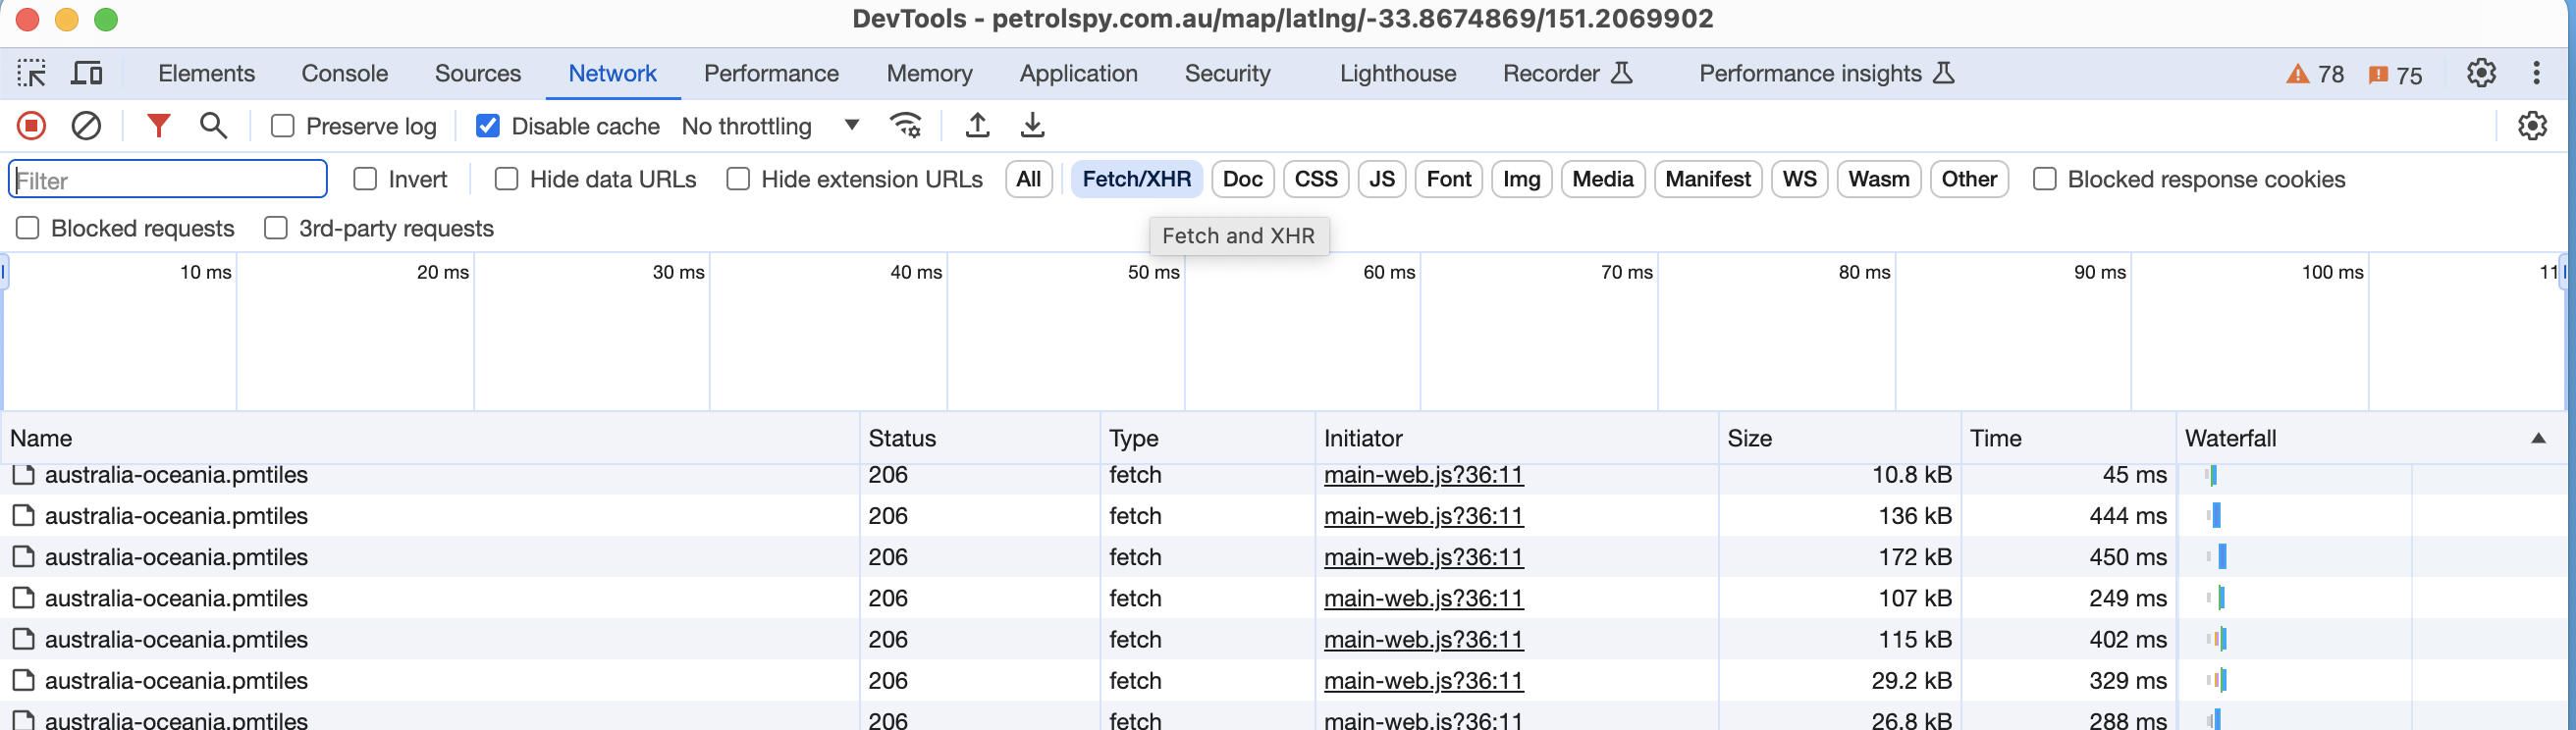Uncheck the Disable cache checkbox
Screen dimensions: 2576x730
pyautogui.click(x=488, y=126)
